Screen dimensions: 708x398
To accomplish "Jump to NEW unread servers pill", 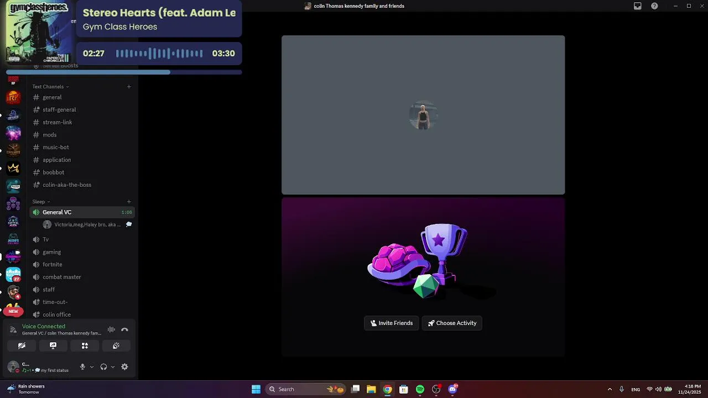I will click(x=13, y=311).
